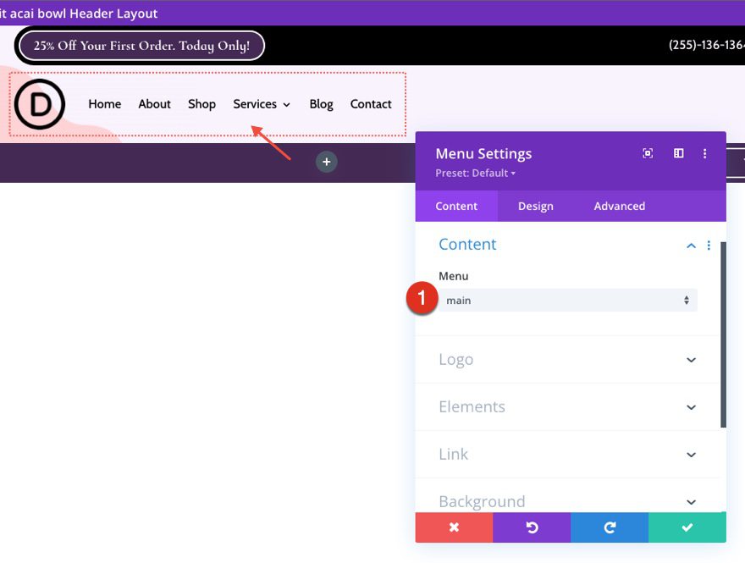Click the red discard changes icon

454,527
